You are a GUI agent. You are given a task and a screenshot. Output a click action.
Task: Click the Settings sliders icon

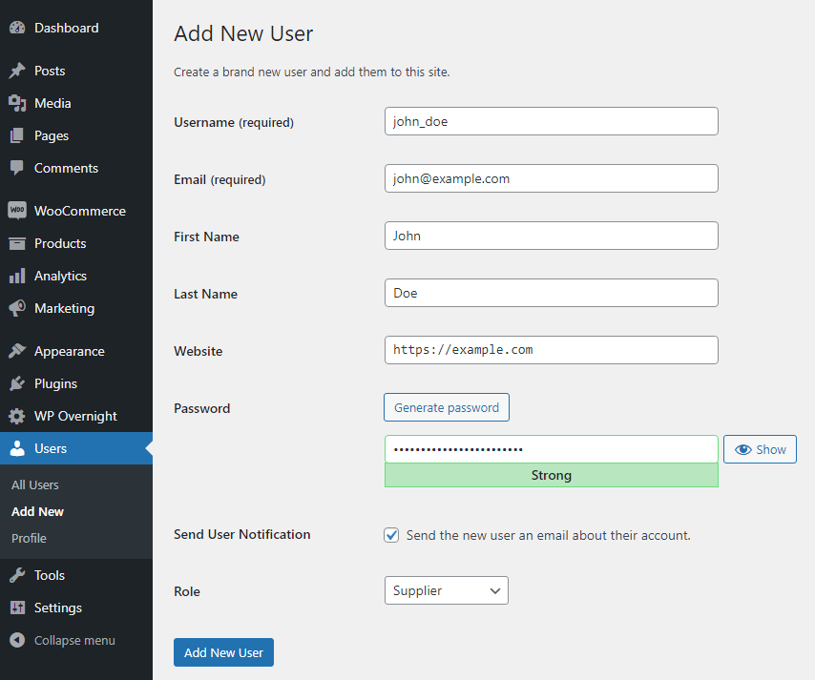(x=17, y=608)
